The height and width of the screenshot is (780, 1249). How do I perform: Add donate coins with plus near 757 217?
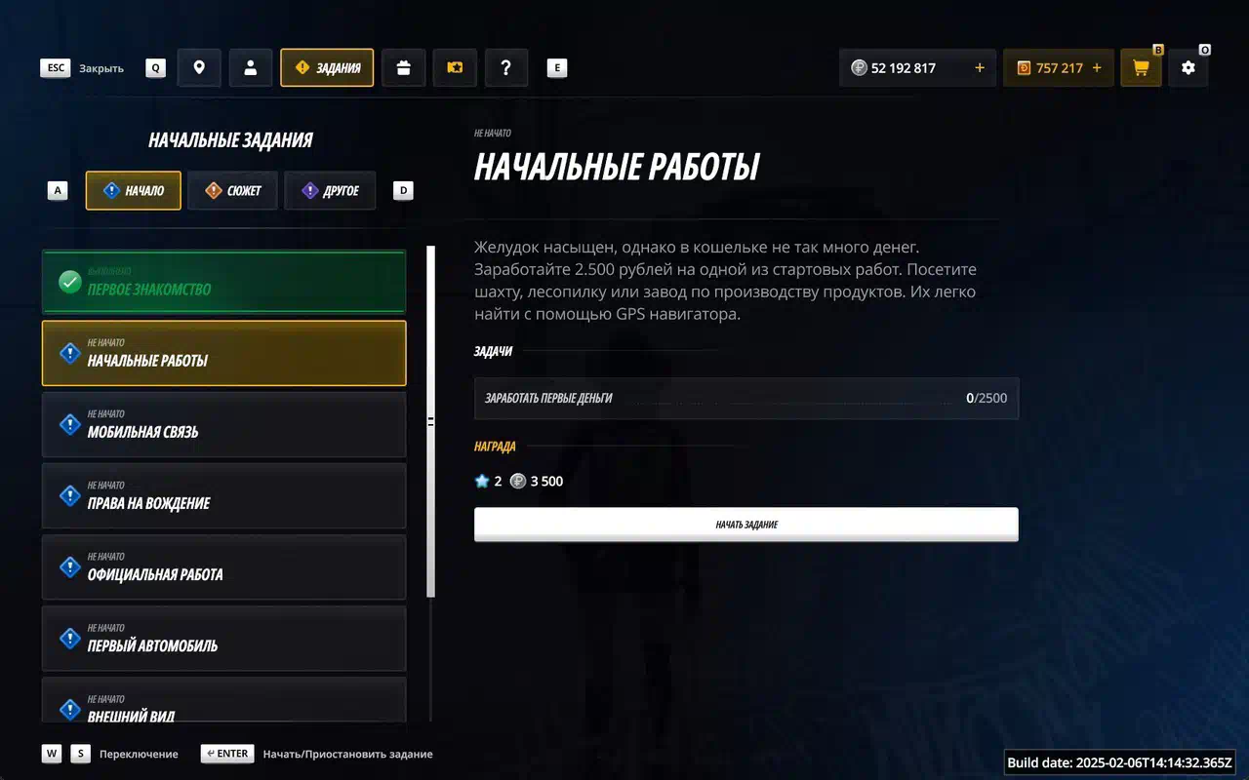(x=1097, y=68)
